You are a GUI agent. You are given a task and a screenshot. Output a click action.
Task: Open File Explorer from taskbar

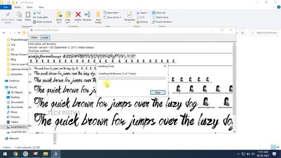pyautogui.click(x=46, y=154)
